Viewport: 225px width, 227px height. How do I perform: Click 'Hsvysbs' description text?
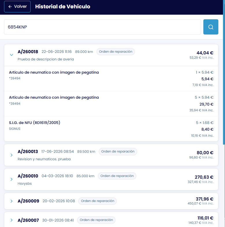pos(25,184)
